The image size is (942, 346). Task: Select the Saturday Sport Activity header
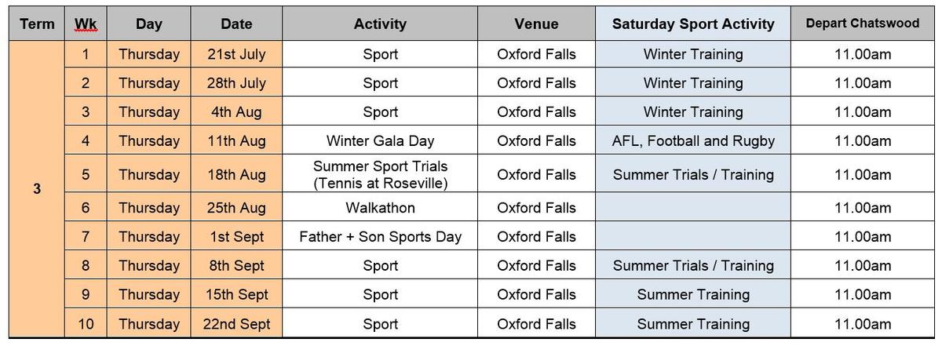693,24
